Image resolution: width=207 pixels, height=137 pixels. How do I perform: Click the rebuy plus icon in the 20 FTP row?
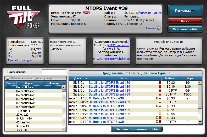157,122
